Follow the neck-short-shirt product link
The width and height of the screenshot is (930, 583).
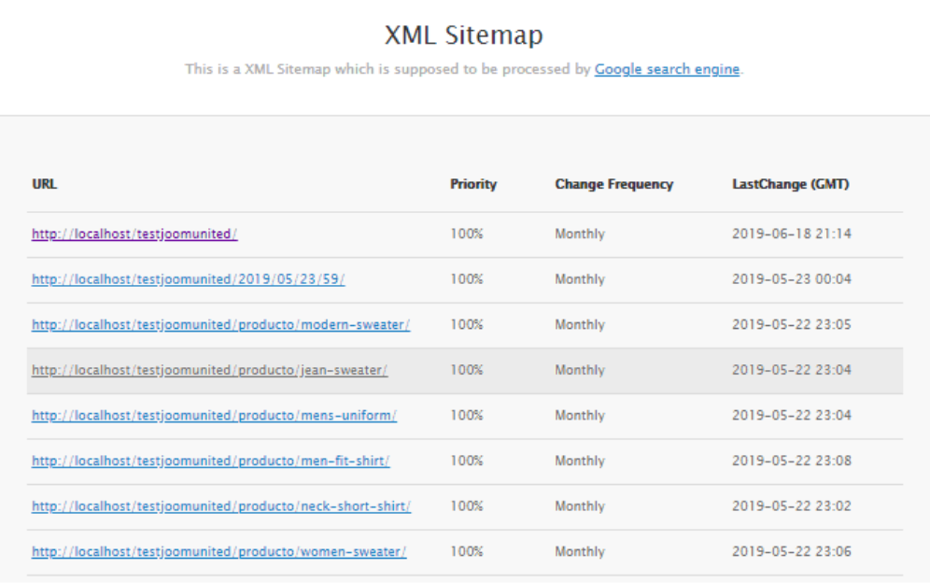tap(221, 506)
